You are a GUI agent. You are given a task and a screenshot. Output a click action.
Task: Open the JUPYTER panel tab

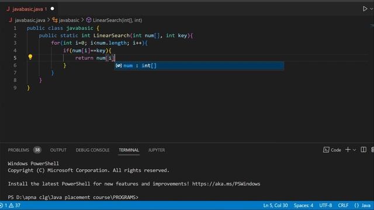pos(157,150)
